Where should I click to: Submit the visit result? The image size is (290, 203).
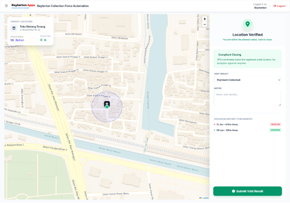(x=247, y=191)
